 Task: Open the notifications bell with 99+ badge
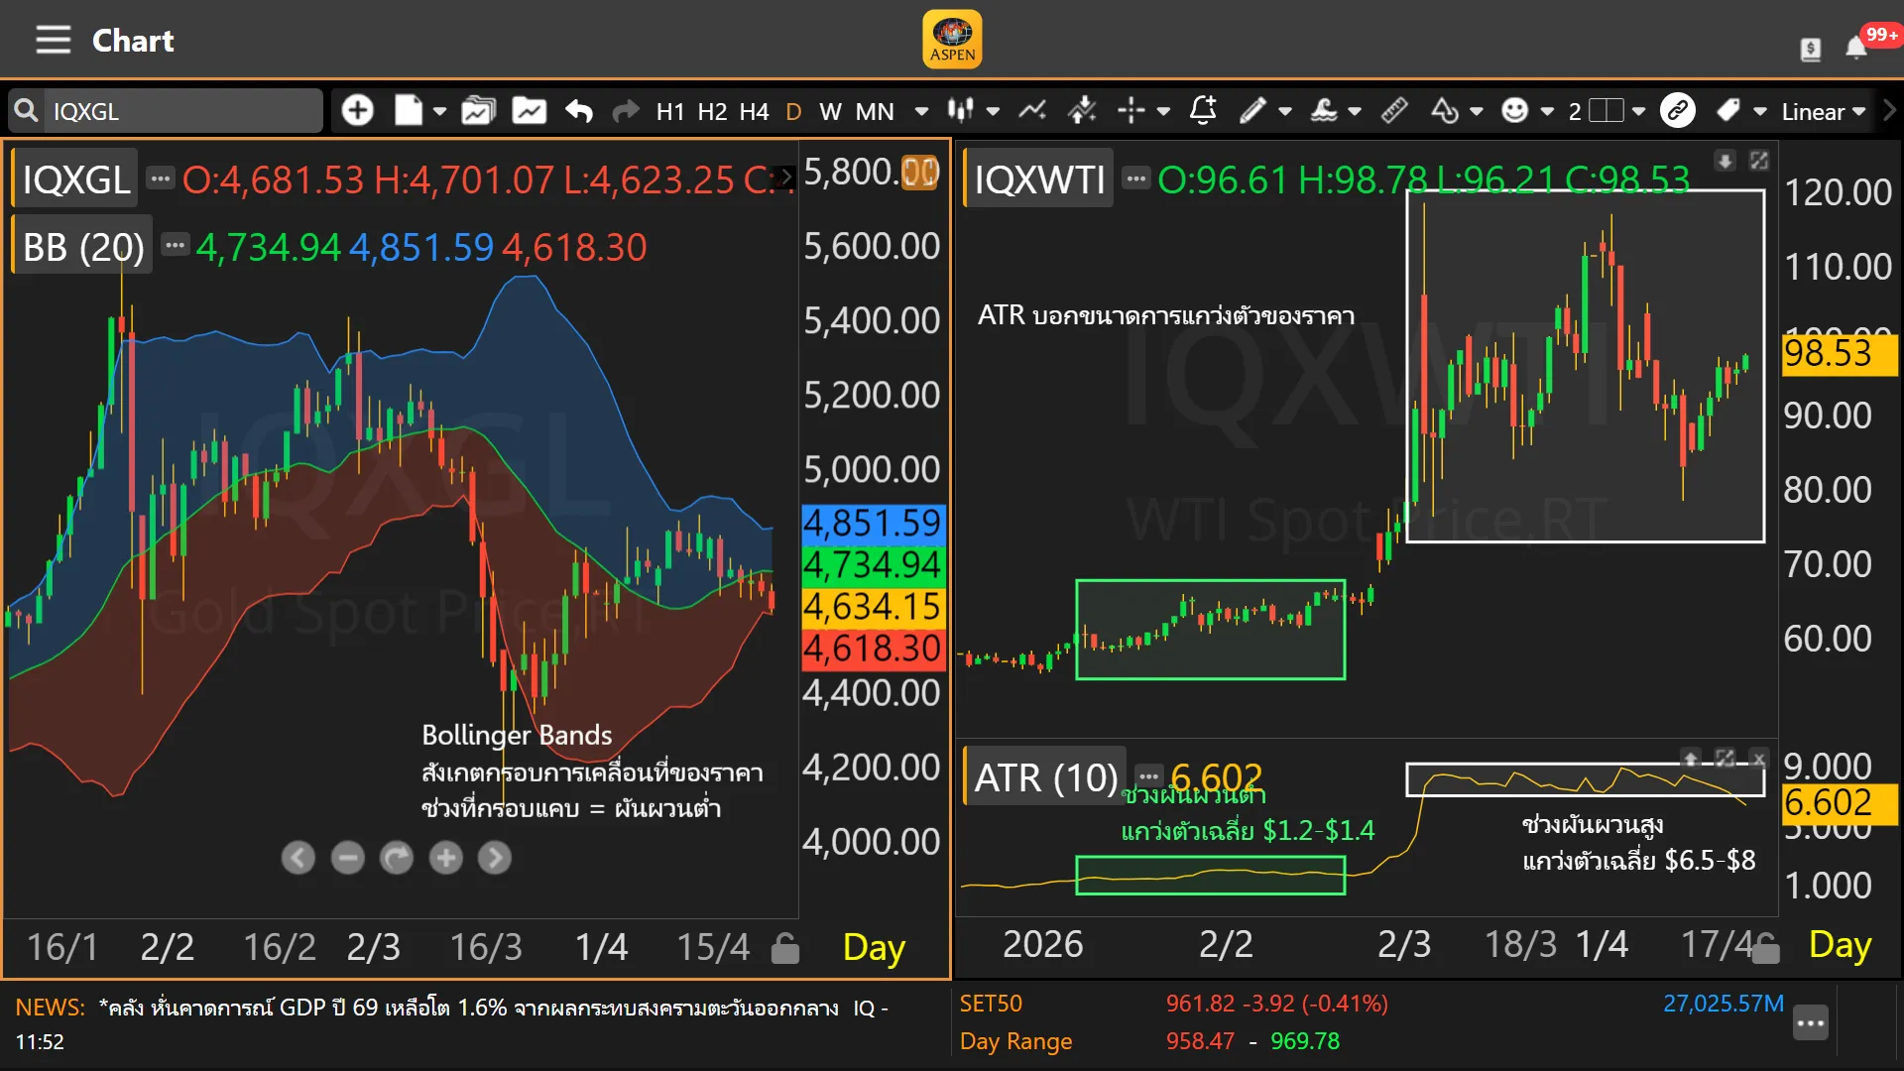(1856, 47)
